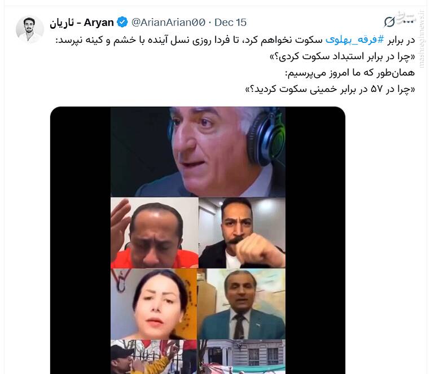435x374 pixels.
Task: Click the tweet line mentioning استبداد
Action: pos(342,56)
